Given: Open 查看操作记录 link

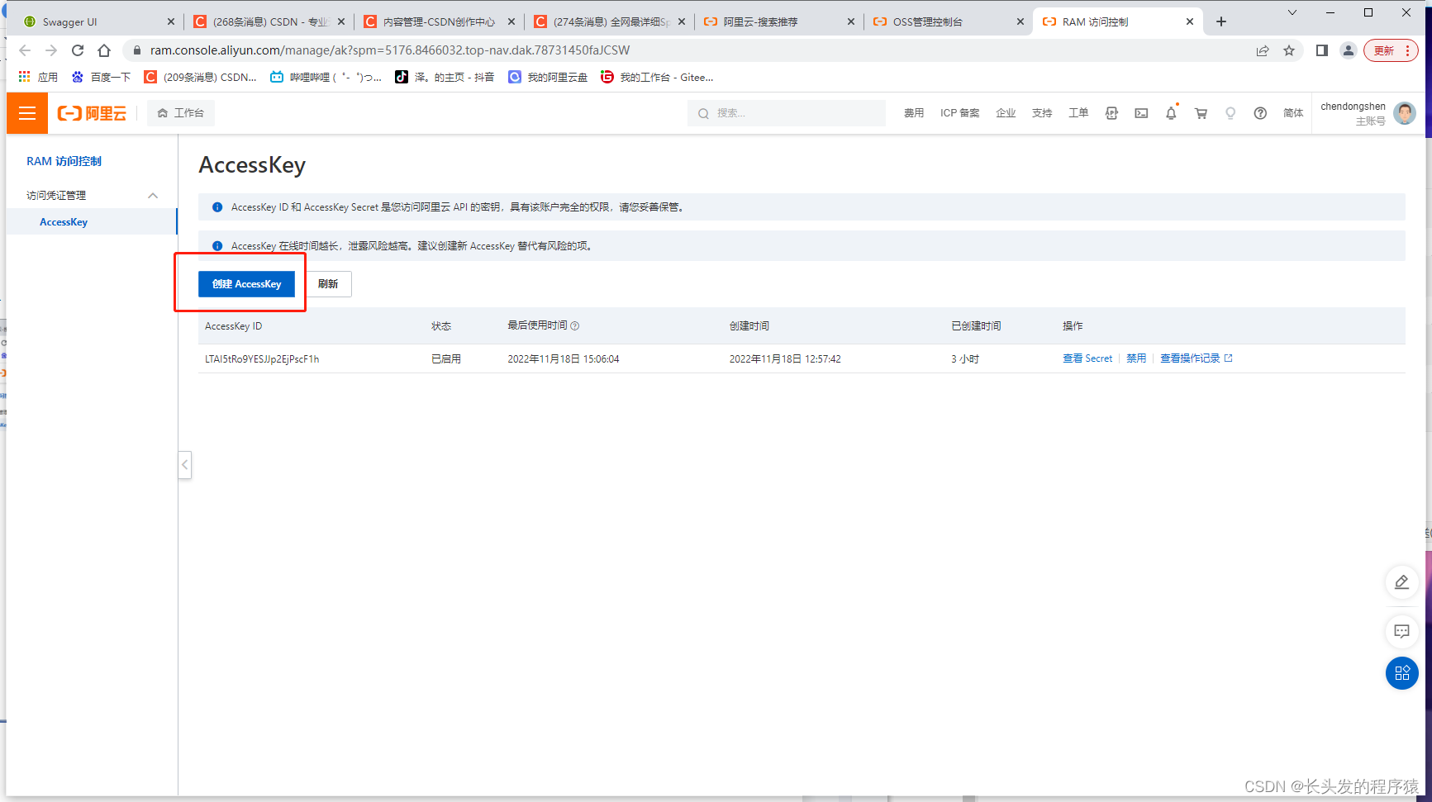Looking at the screenshot, I should [x=1196, y=358].
